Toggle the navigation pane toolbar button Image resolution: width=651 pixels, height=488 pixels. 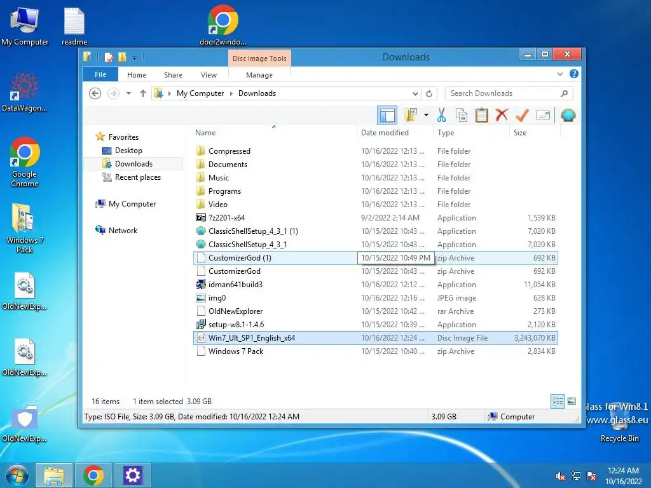(387, 116)
